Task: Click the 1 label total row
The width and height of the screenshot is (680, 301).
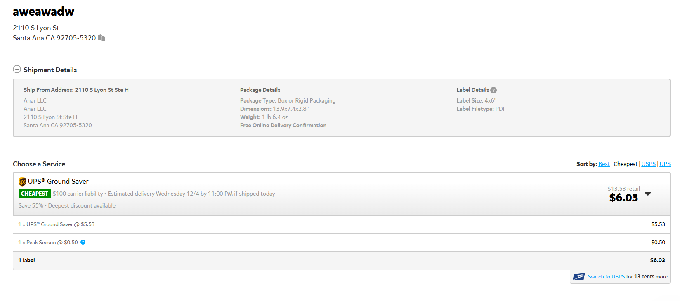Action: click(342, 260)
